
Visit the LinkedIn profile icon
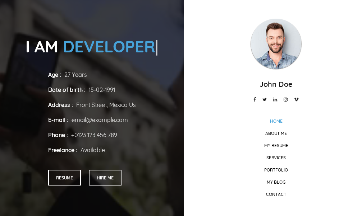click(x=275, y=100)
